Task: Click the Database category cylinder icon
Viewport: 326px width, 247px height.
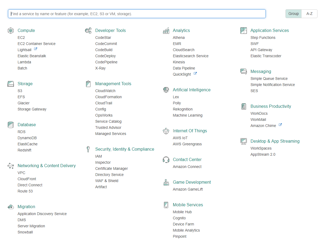Action: pos(10,125)
